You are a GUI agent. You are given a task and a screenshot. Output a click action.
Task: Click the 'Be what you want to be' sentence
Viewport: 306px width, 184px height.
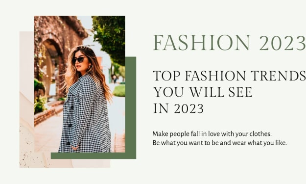(x=219, y=143)
